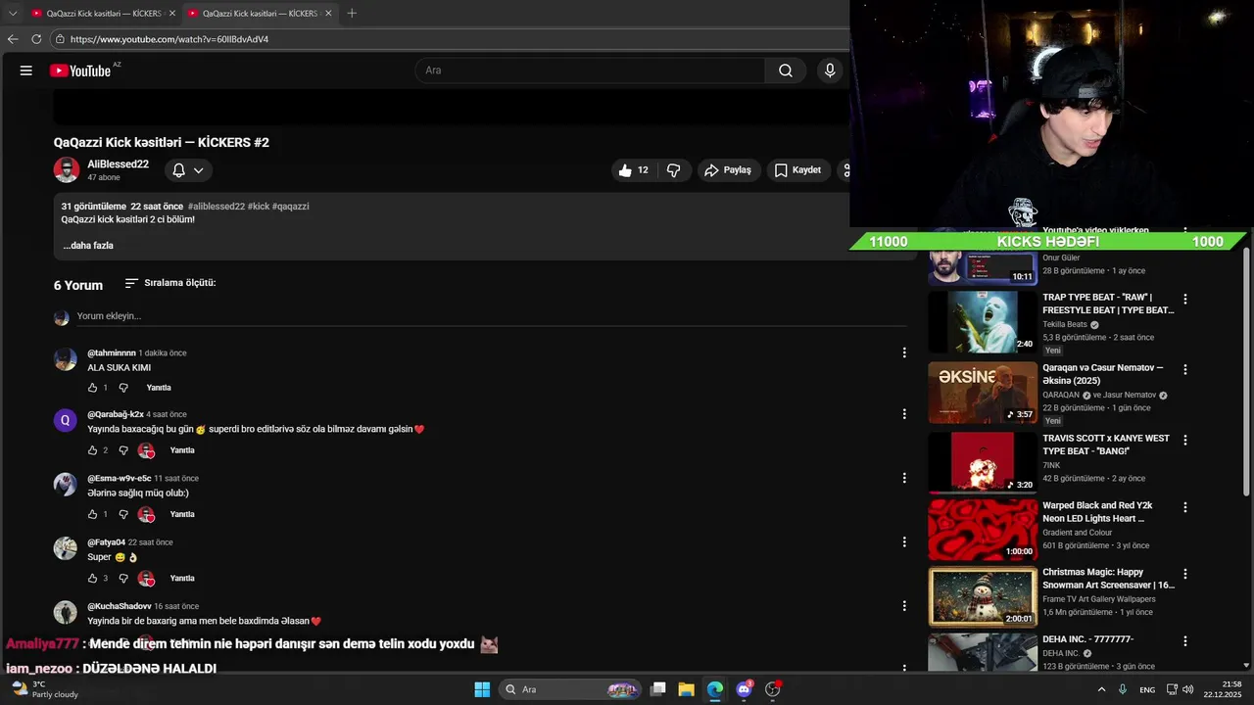Open the ENG language switcher

(1147, 689)
